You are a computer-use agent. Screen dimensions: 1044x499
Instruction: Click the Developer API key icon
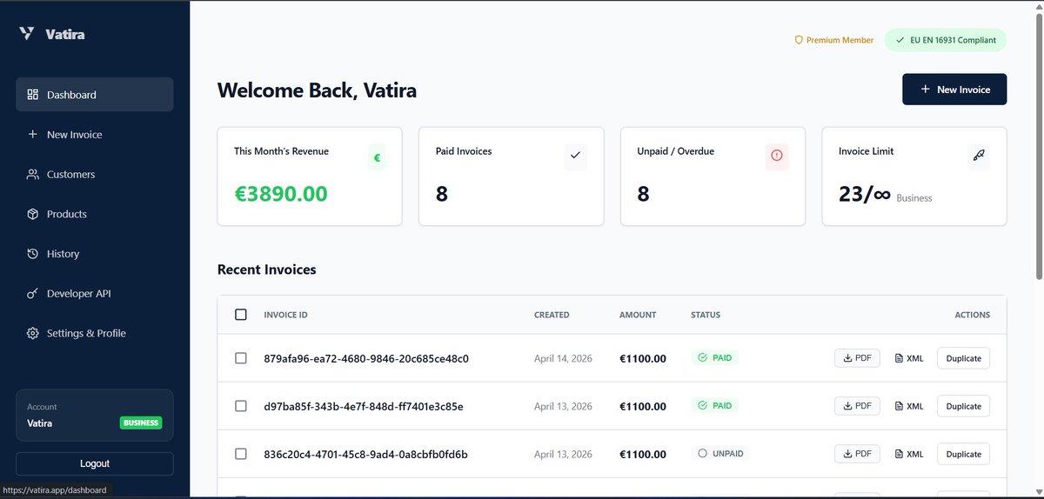click(x=32, y=294)
